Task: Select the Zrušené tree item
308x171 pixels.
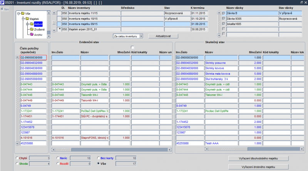Action: coord(39,30)
